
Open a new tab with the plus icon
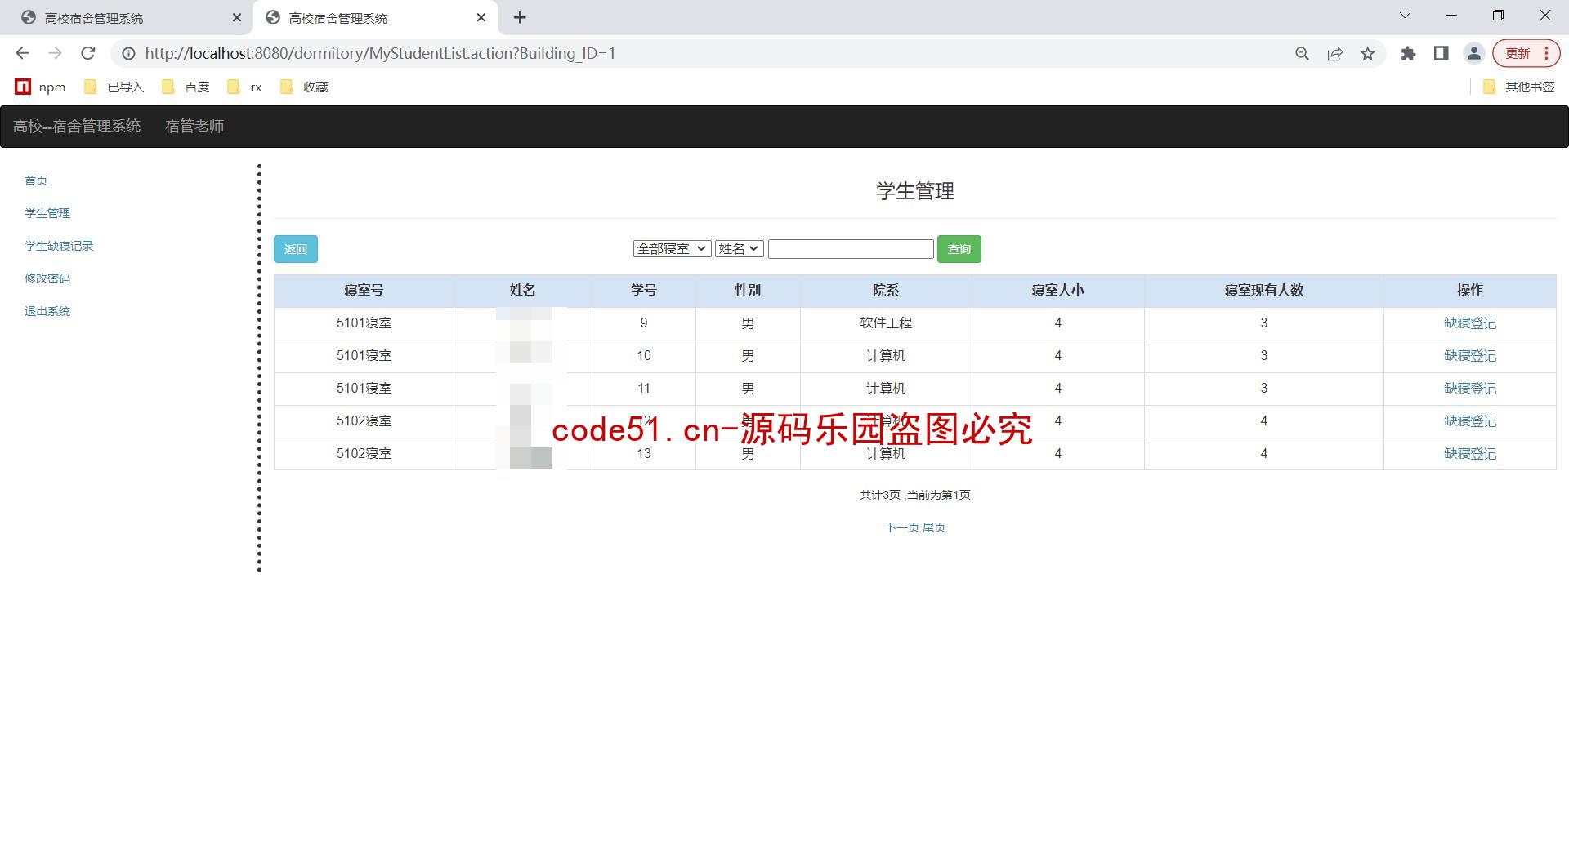click(520, 17)
